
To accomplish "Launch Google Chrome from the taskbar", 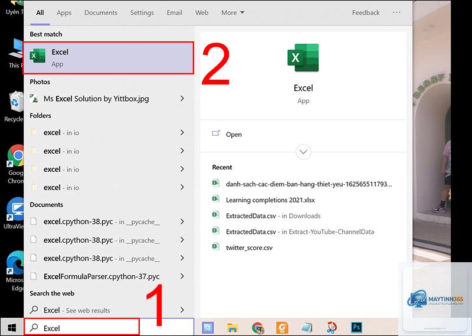I will click(258, 328).
